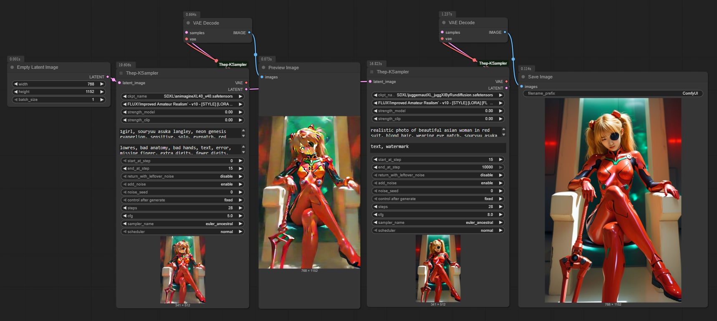
Task: Click the anime-style image in Preview Image node
Action: coord(309,192)
